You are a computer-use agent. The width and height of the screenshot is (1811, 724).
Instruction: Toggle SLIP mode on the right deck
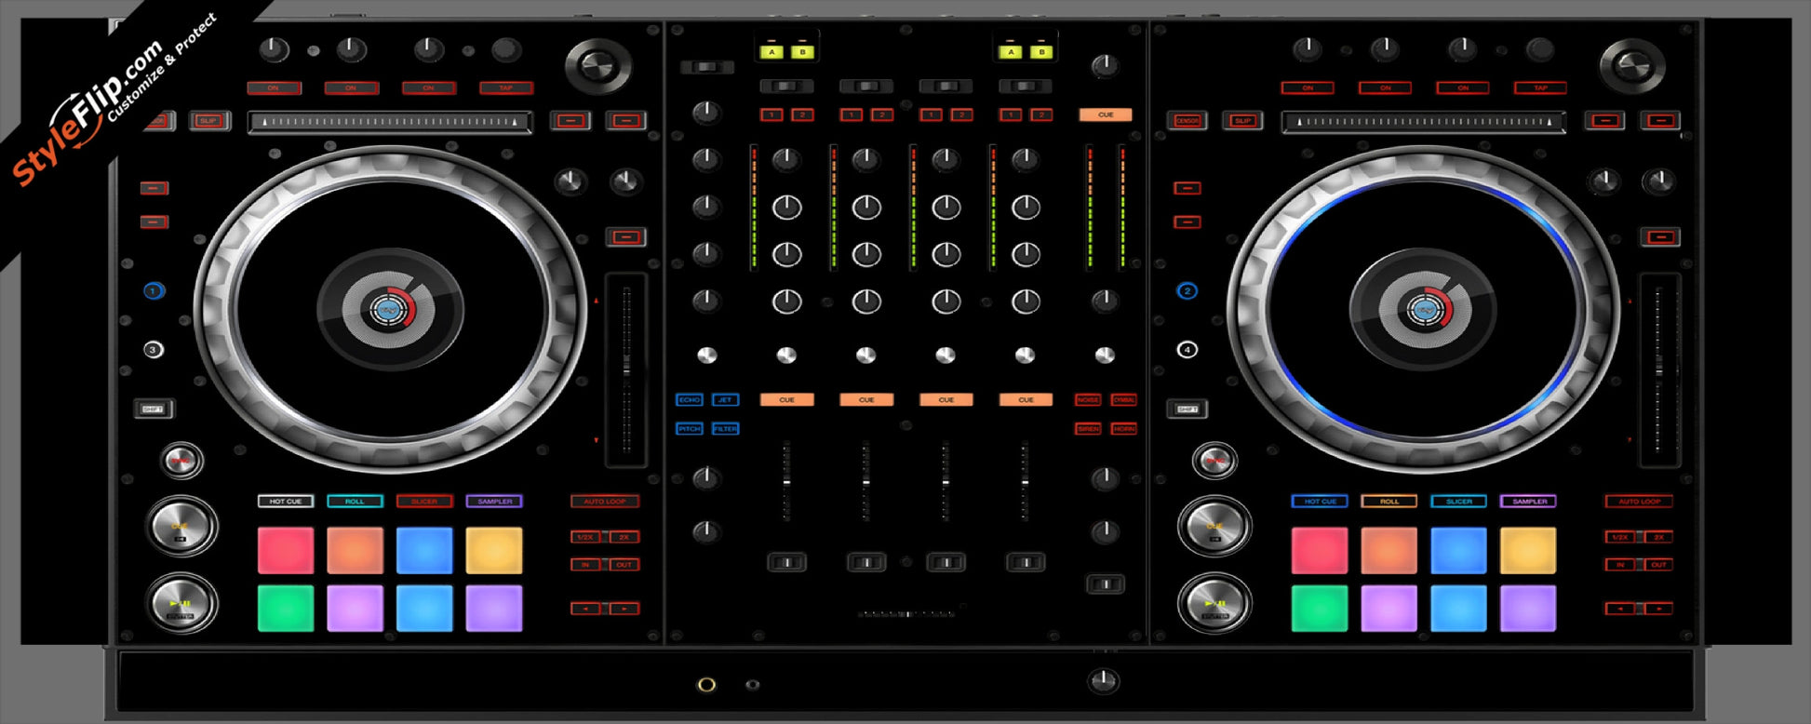1242,120
